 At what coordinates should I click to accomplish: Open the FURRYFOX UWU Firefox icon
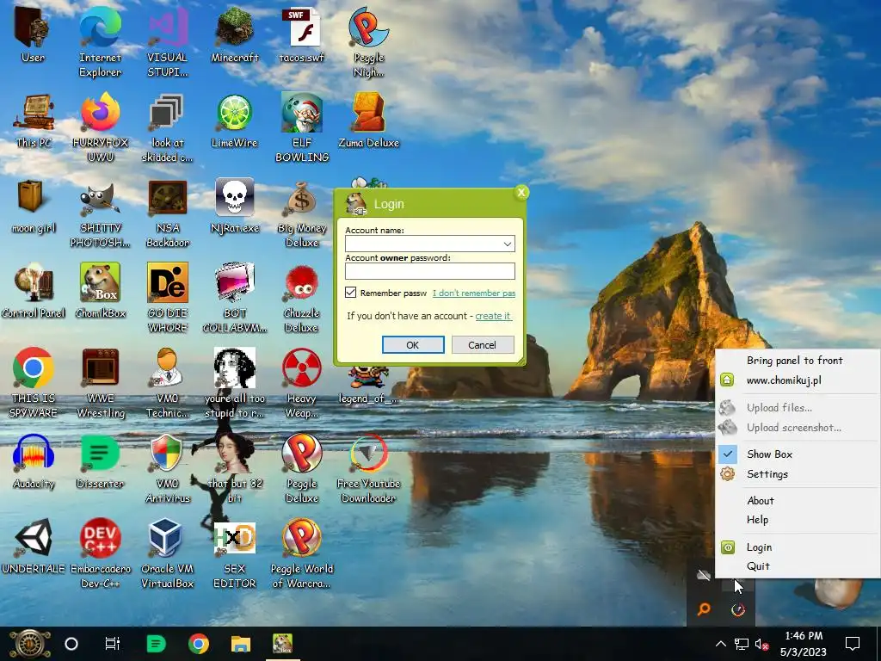click(x=100, y=113)
